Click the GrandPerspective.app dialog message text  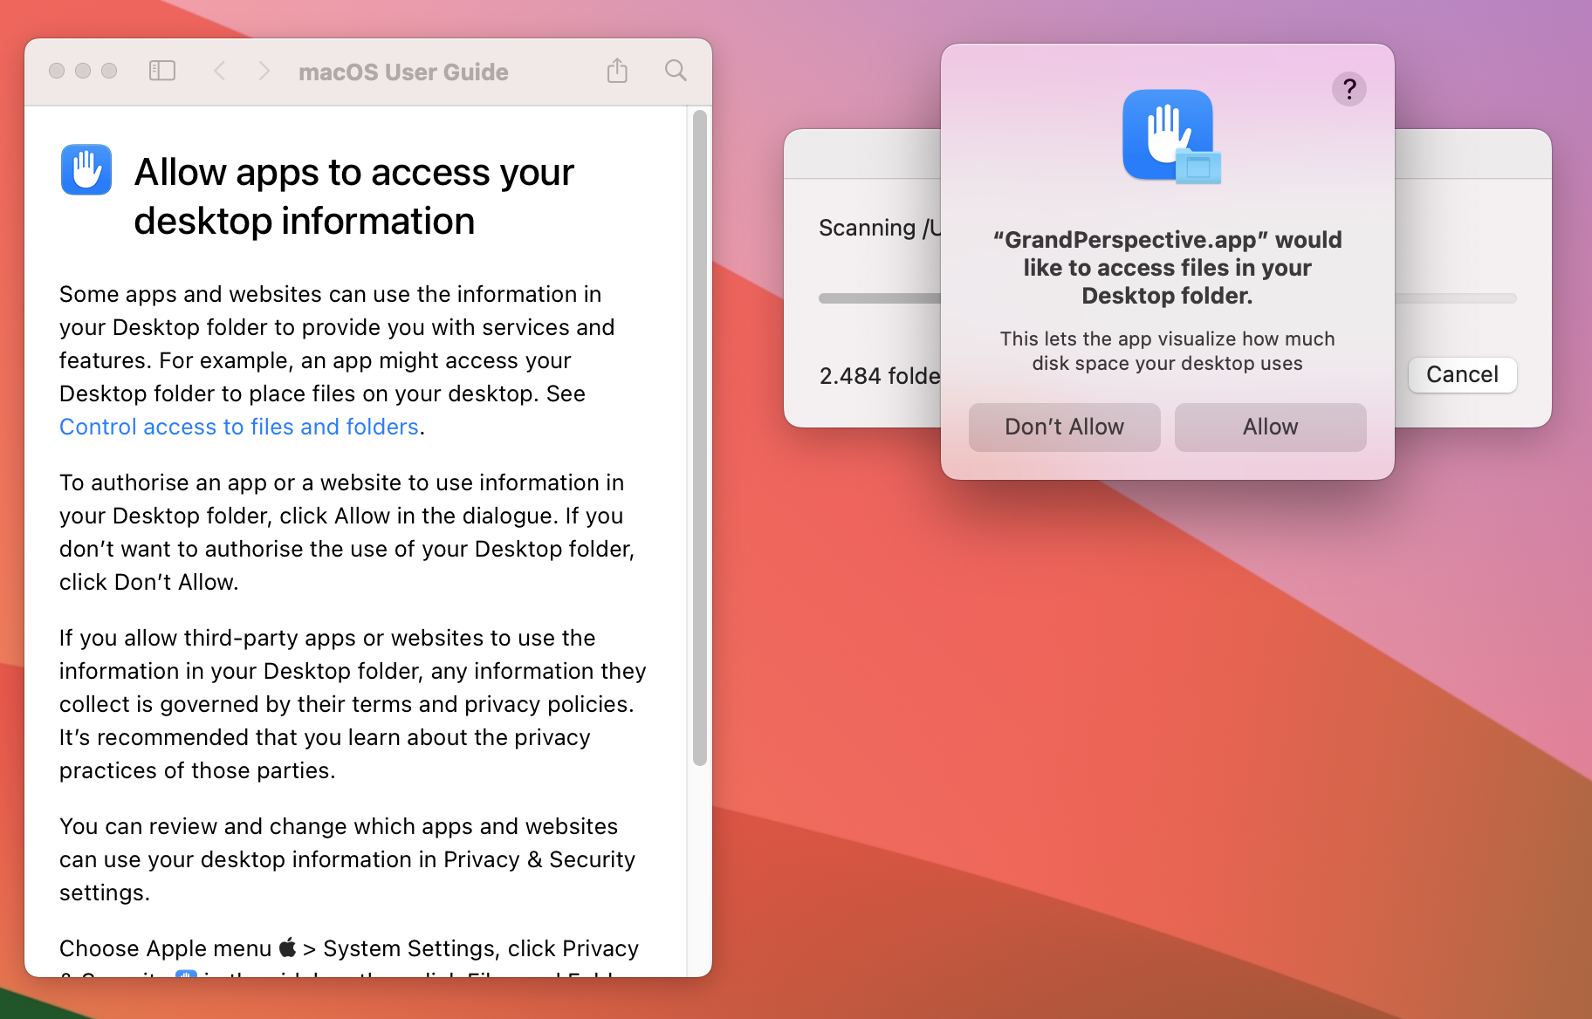point(1167,267)
